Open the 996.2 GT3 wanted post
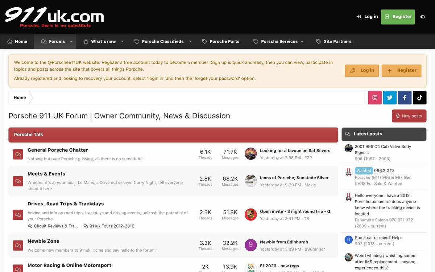The width and height of the screenshot is (435, 272). click(384, 171)
